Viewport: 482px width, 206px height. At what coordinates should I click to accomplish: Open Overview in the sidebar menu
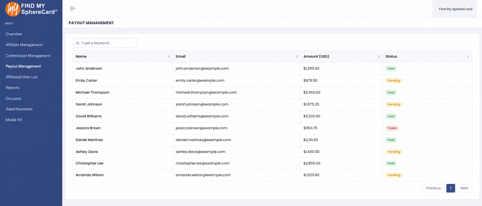pyautogui.click(x=14, y=34)
